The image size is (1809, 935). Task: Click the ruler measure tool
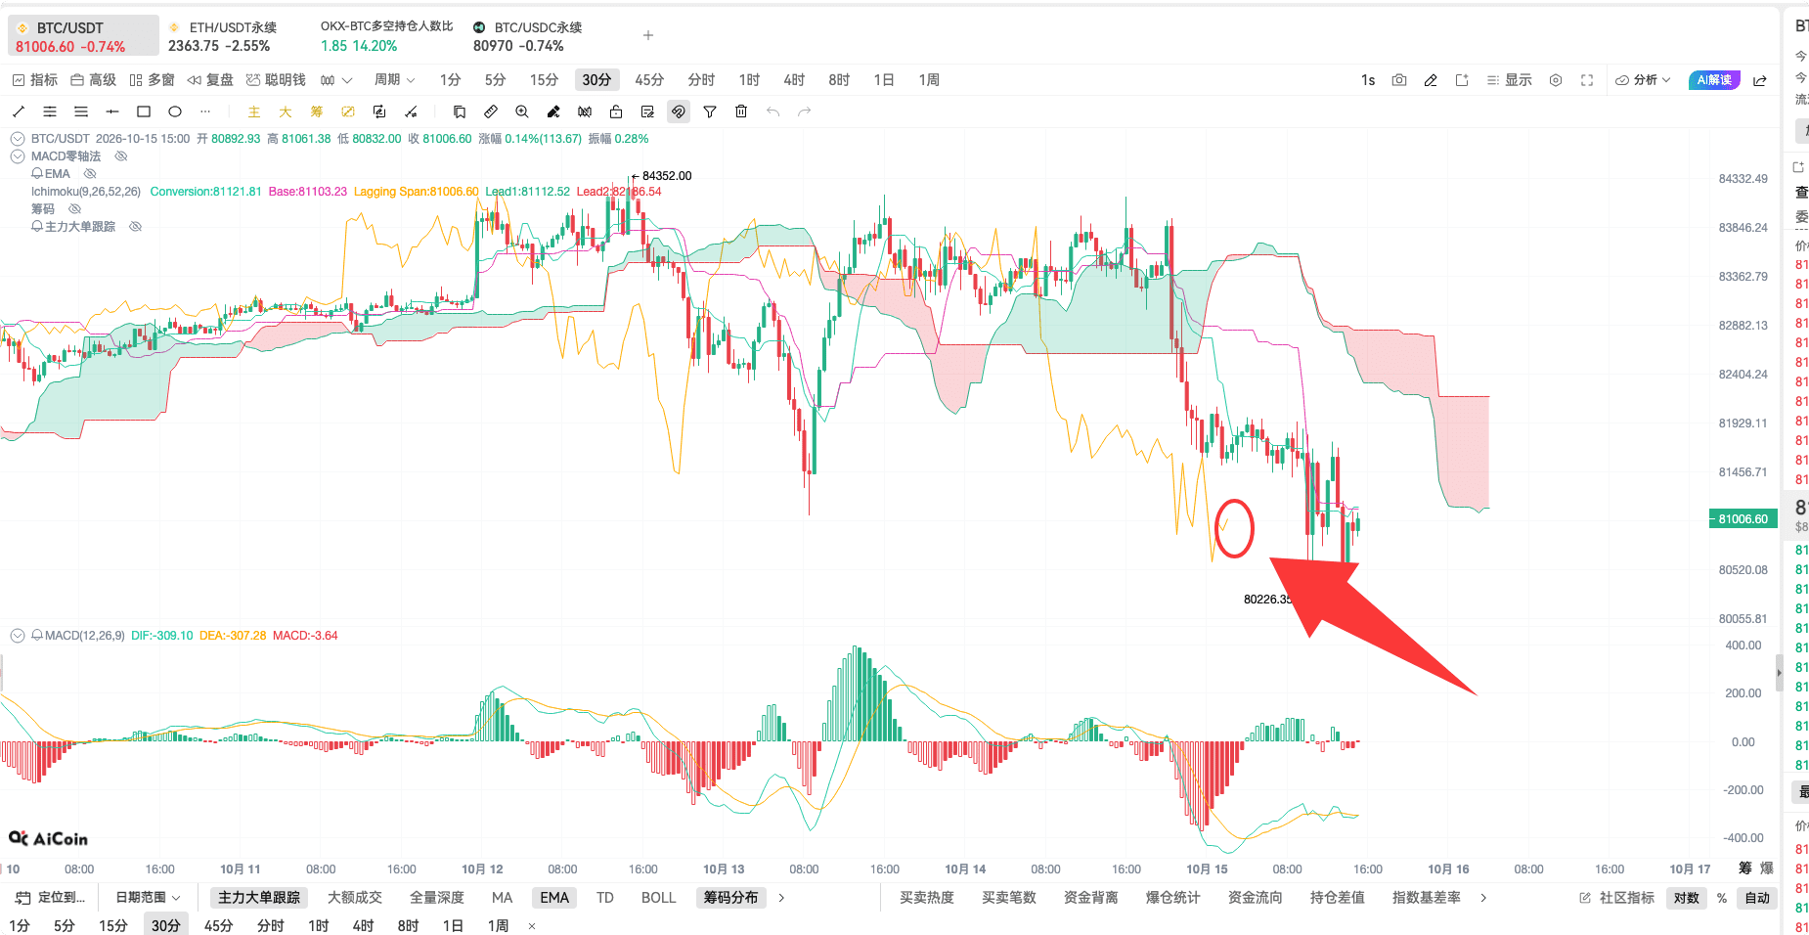(x=491, y=111)
